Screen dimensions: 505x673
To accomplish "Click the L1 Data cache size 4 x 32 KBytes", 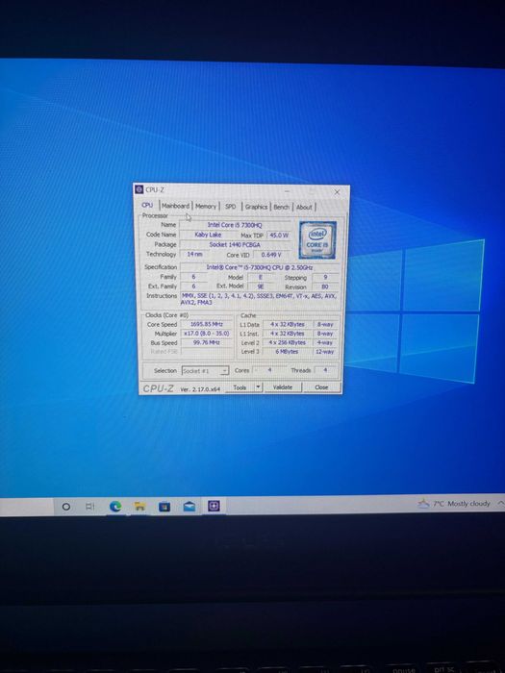I will (288, 325).
